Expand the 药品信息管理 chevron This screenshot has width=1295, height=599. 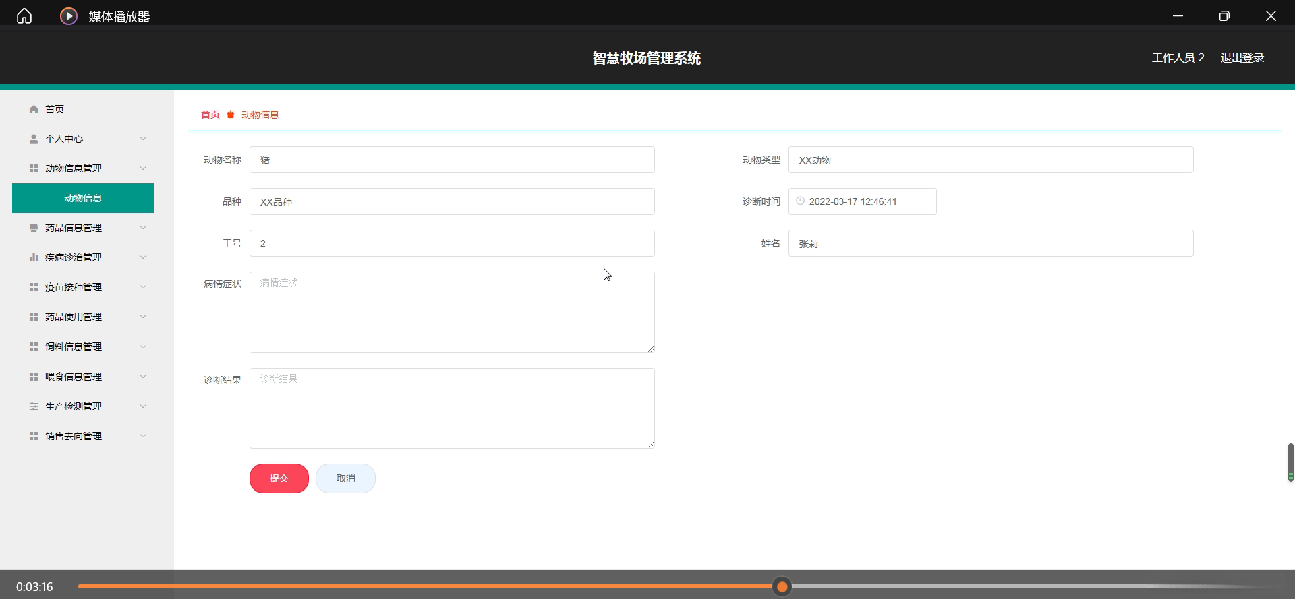tap(143, 228)
